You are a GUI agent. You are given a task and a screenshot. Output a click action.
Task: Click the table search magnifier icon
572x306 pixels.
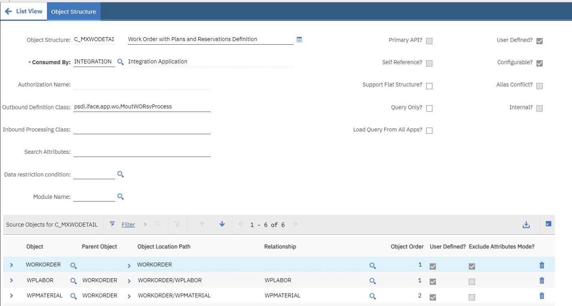click(x=158, y=224)
